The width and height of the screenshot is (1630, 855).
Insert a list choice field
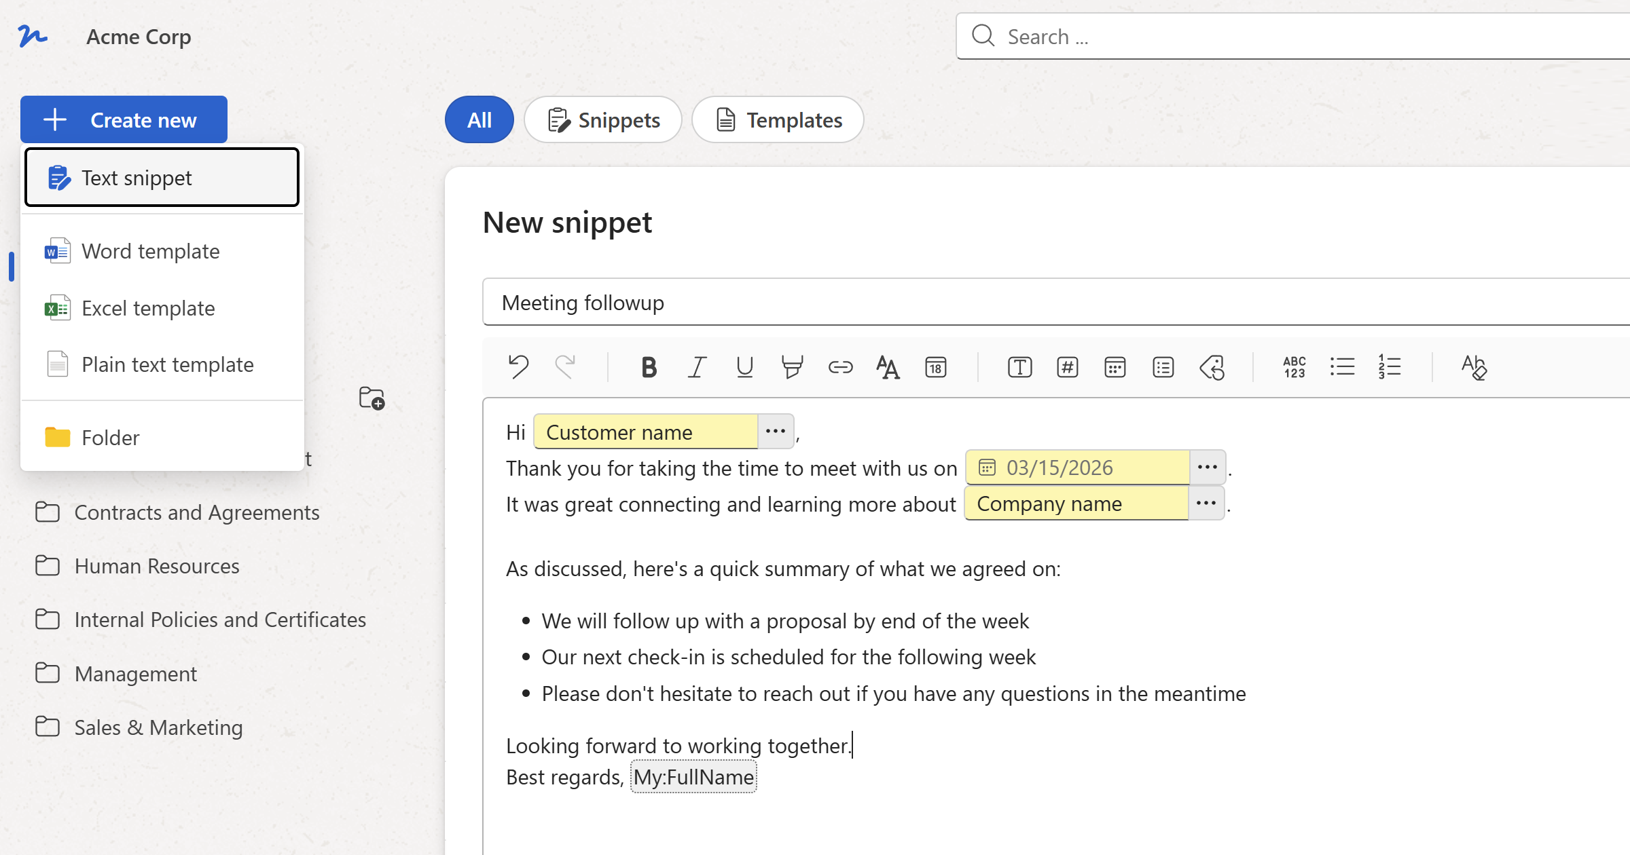(x=1163, y=367)
